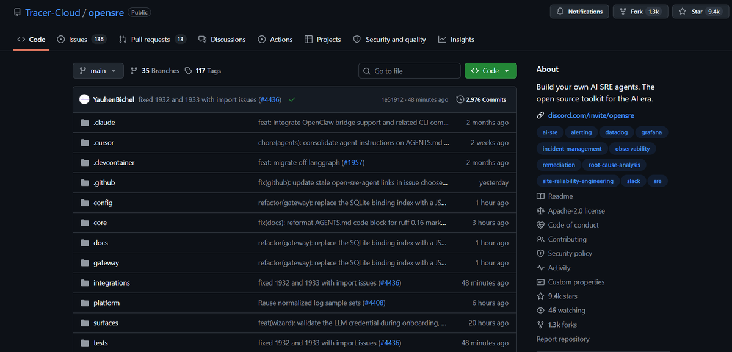
Task: Open the Projects tab
Action: [x=322, y=40]
